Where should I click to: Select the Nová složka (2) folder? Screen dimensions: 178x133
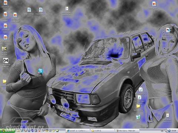click(x=138, y=106)
